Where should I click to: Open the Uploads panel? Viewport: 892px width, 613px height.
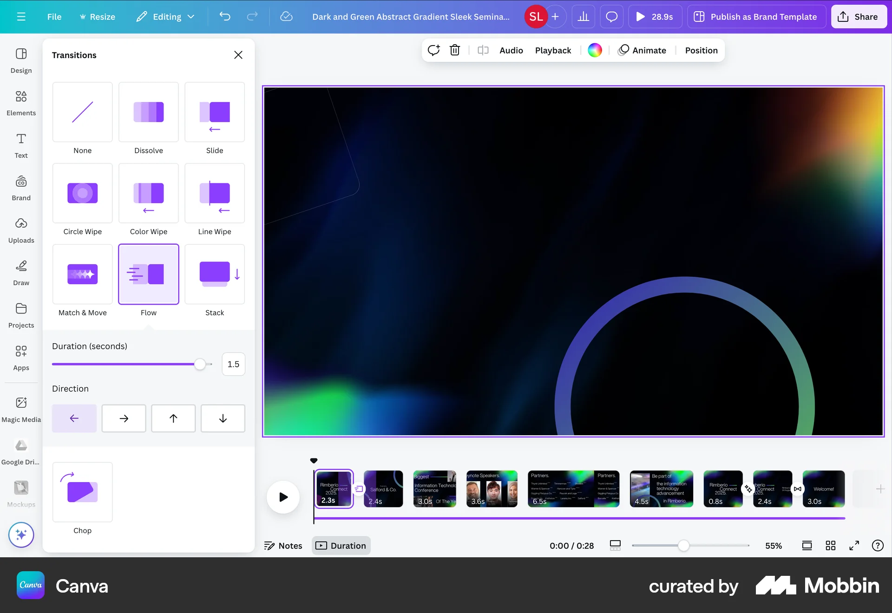[21, 230]
